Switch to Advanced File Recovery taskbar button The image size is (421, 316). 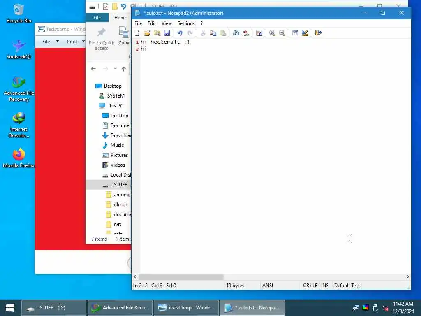click(120, 308)
